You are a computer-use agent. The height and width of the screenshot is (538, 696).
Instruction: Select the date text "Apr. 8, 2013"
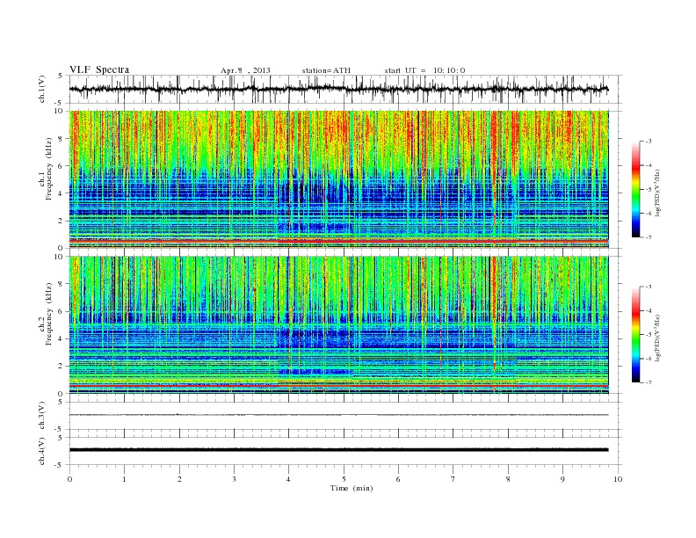(245, 70)
